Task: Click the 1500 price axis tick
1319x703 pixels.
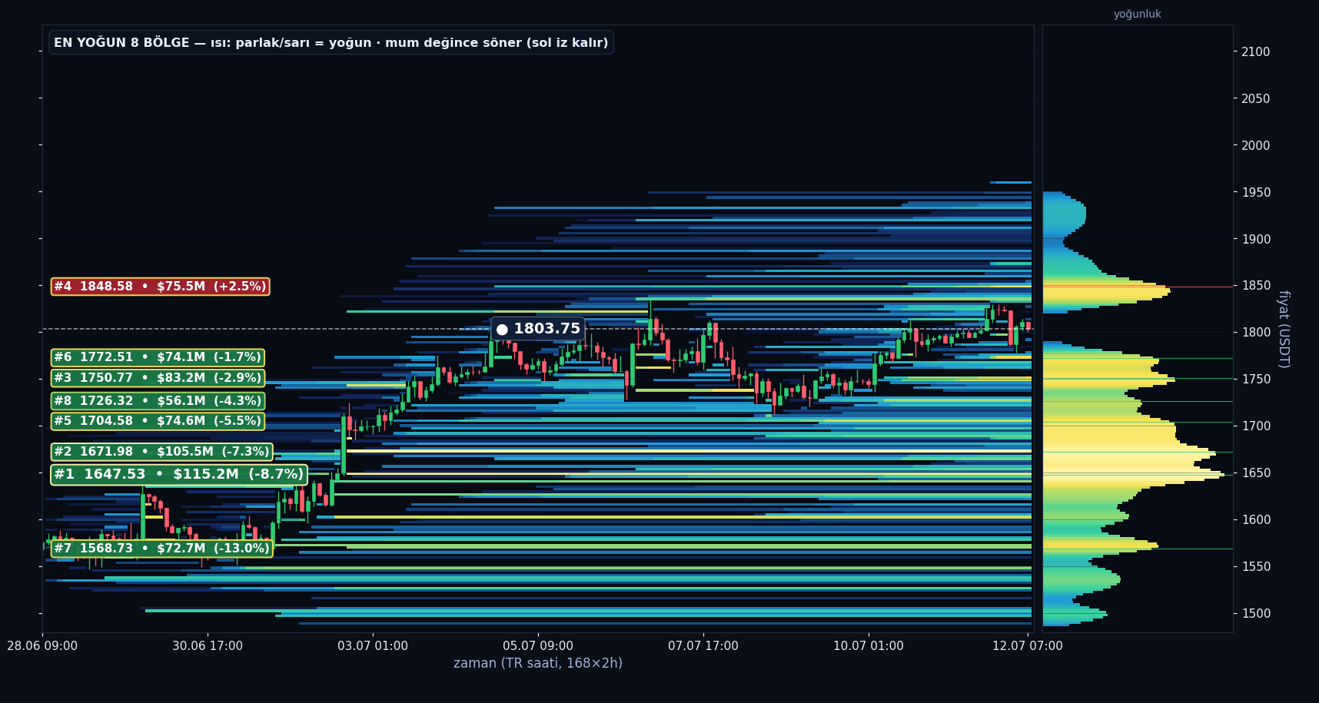Action: tap(1256, 613)
